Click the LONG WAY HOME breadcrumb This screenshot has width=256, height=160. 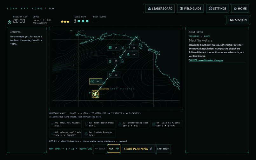click(x=25, y=9)
